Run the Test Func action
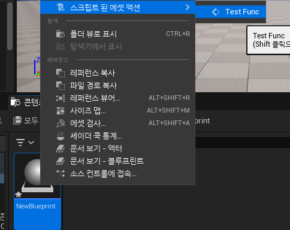 coord(231,12)
